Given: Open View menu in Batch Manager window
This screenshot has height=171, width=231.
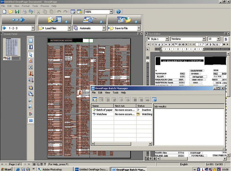Looking at the screenshot, I should (107, 93).
